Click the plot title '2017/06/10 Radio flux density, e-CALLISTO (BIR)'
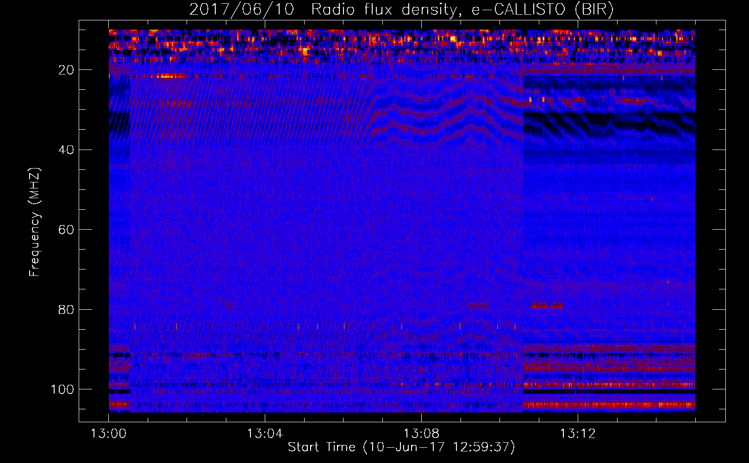The image size is (749, 463). [x=401, y=10]
